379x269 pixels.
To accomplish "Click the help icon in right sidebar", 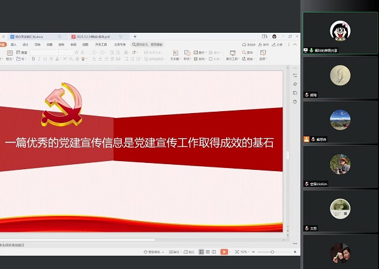I will pyautogui.click(x=295, y=102).
